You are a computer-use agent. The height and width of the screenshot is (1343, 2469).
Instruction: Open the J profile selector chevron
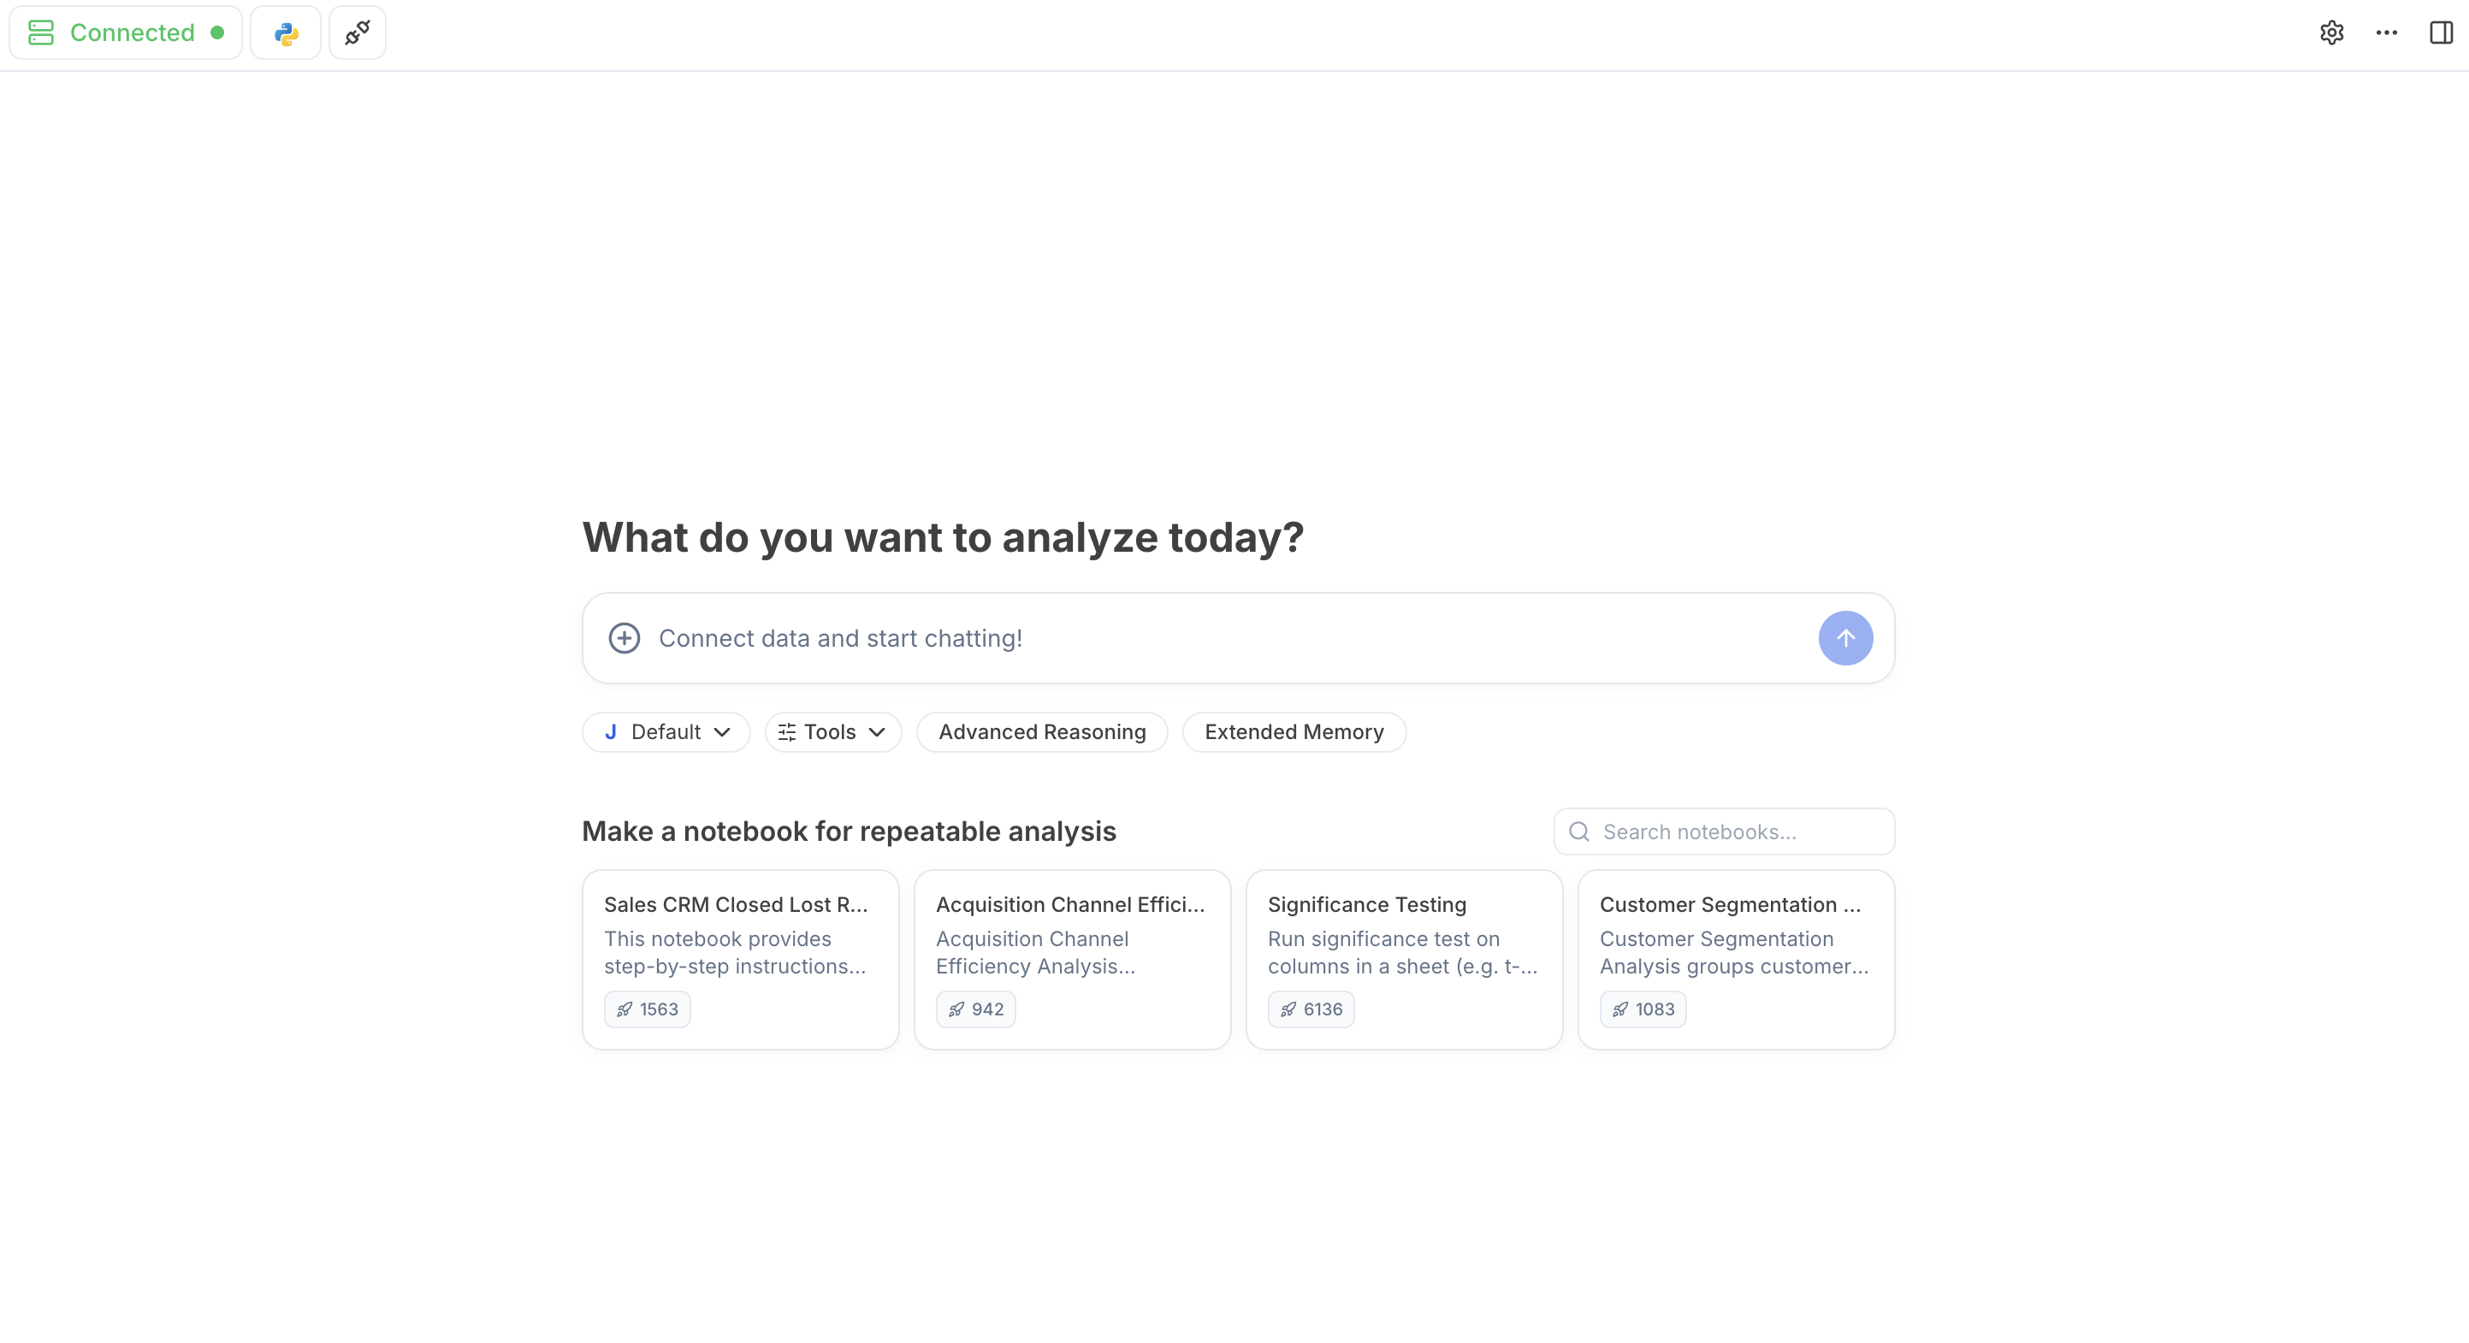click(723, 731)
